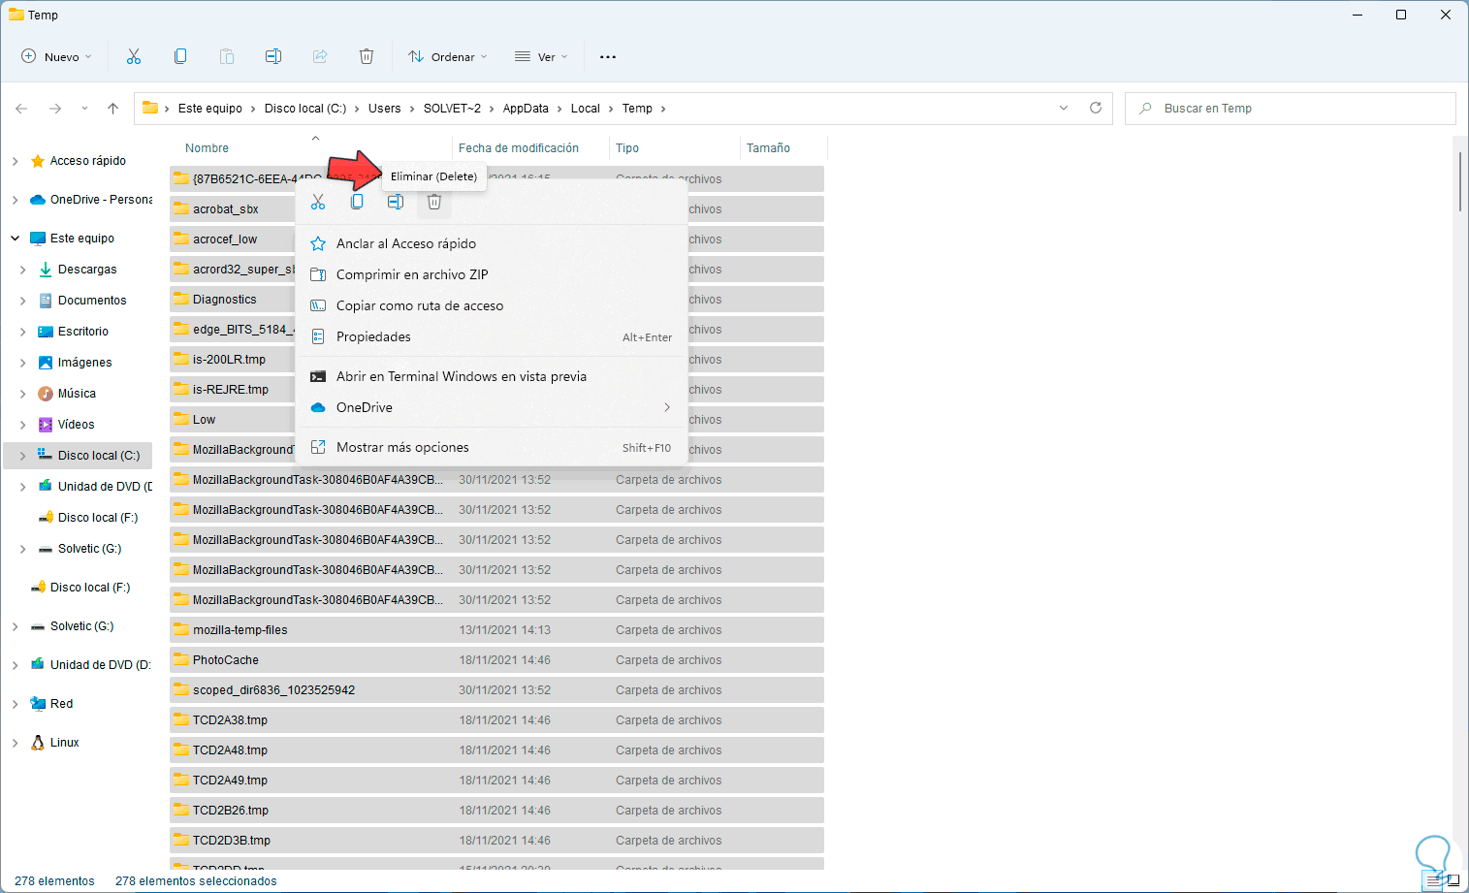The image size is (1469, 893).
Task: Select the scoped_dir6836_1023525942 folder
Action: pos(496,690)
